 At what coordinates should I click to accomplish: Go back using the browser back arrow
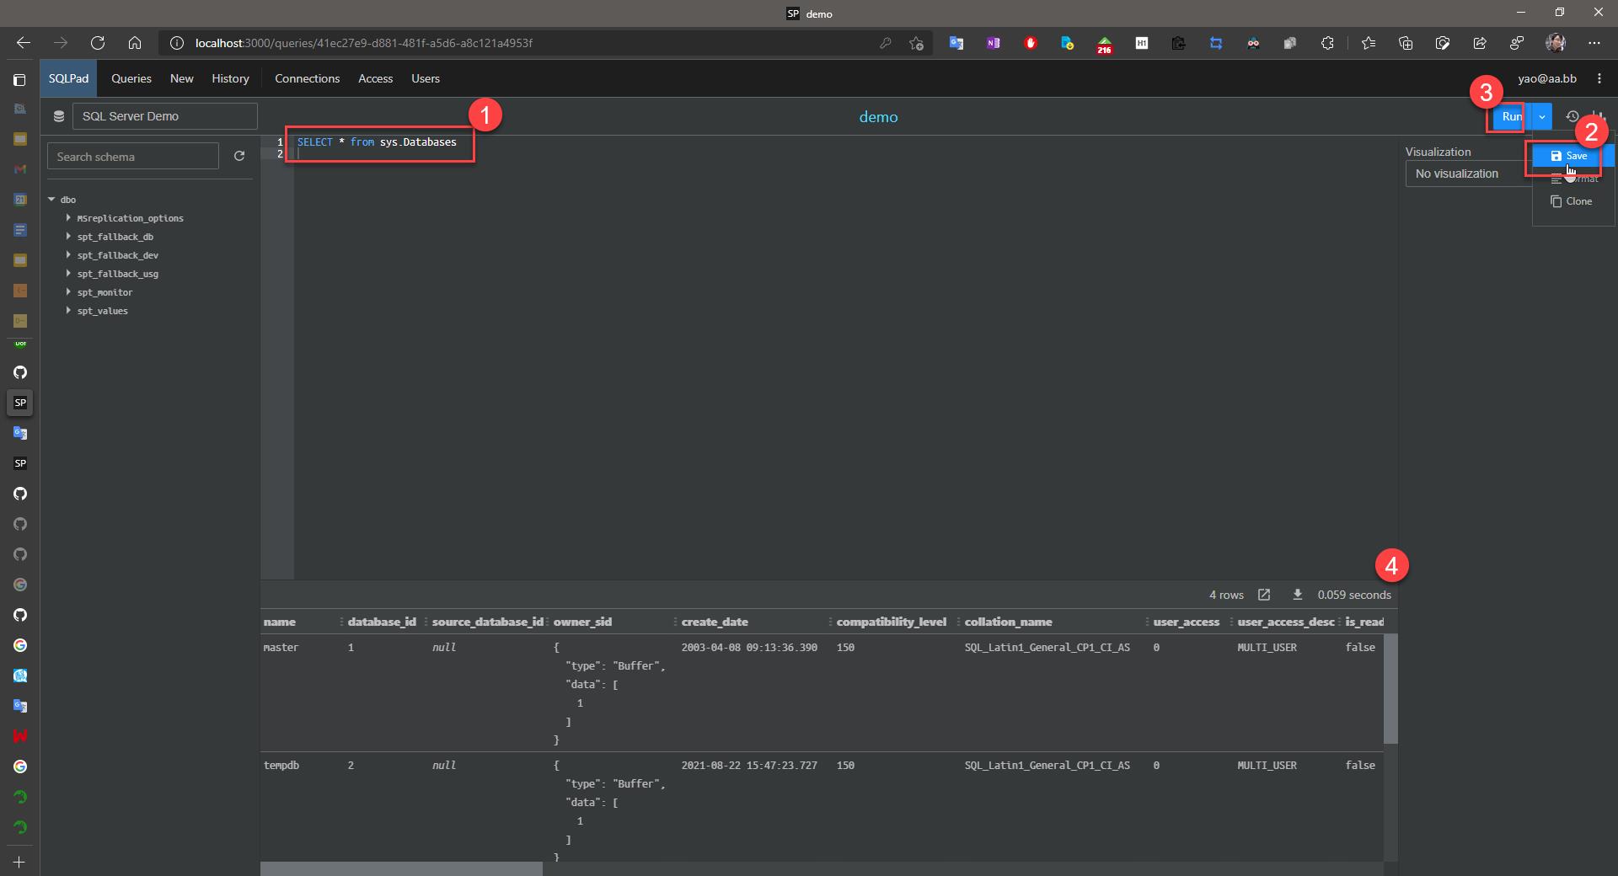coord(24,43)
